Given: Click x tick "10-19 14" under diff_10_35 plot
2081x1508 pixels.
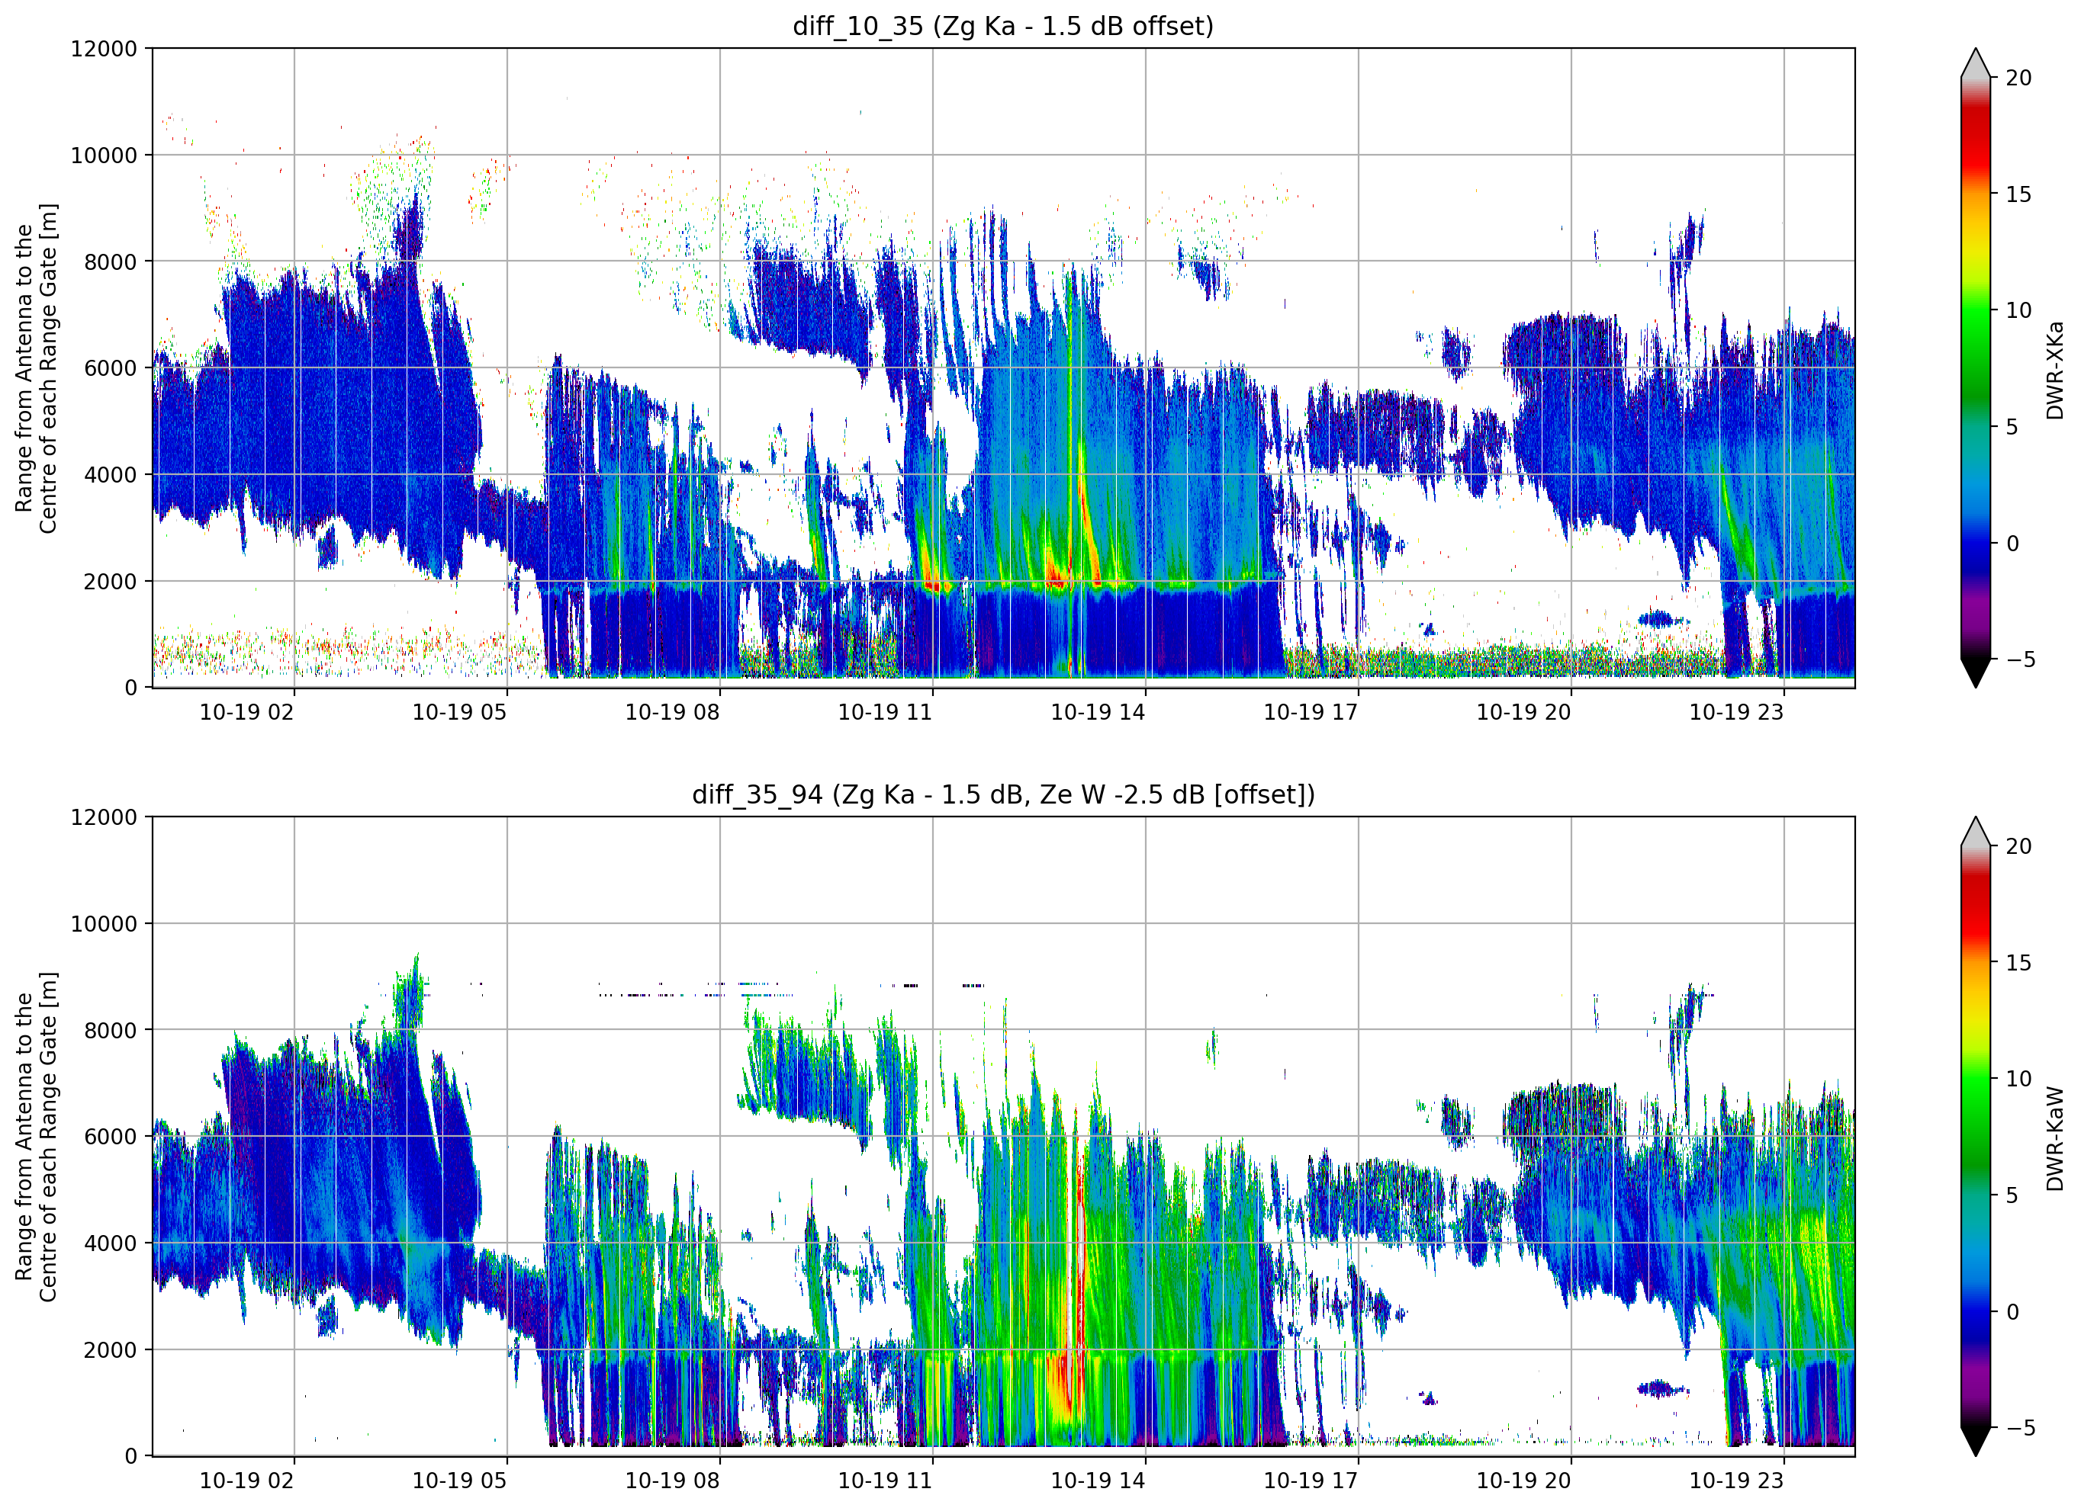Looking at the screenshot, I should coord(1098,713).
